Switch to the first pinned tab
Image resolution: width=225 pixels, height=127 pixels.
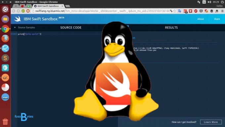tap(16, 6)
